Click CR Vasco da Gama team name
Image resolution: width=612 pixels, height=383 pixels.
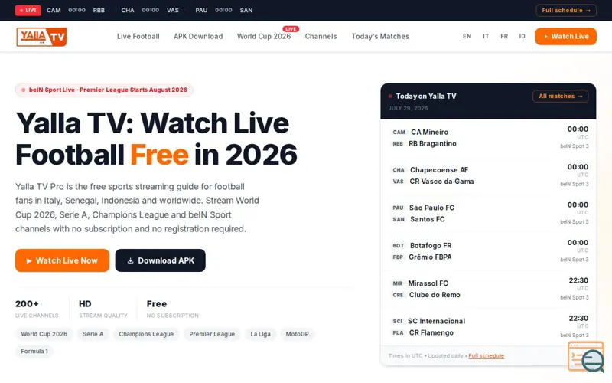click(x=441, y=182)
